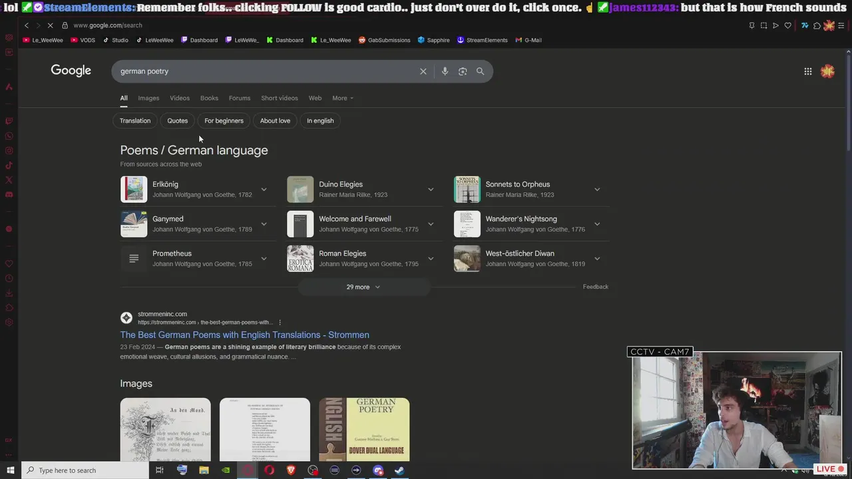852x479 pixels.
Task: Open the Google account avatar
Action: (828, 71)
